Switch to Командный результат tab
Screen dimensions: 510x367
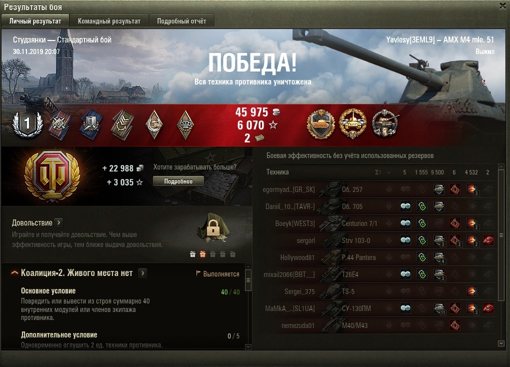click(x=109, y=21)
